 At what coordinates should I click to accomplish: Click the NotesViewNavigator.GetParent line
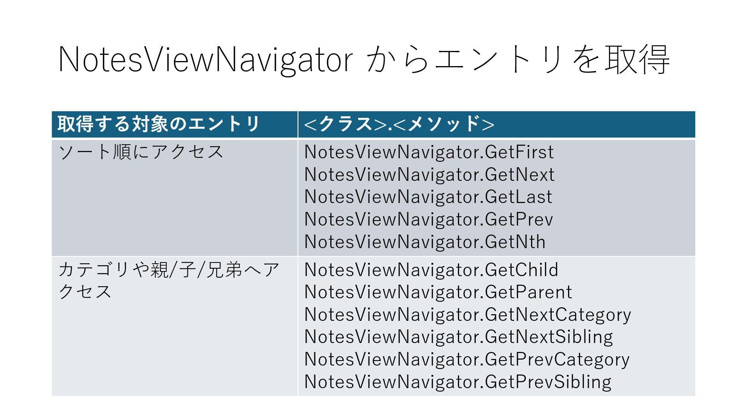pyautogui.click(x=438, y=292)
